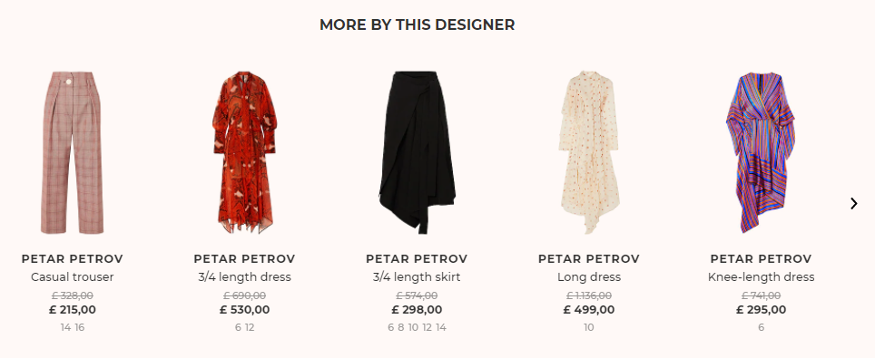Image resolution: width=875 pixels, height=358 pixels.
Task: Click Petar Petrov brand above Long dress
Action: click(x=589, y=258)
